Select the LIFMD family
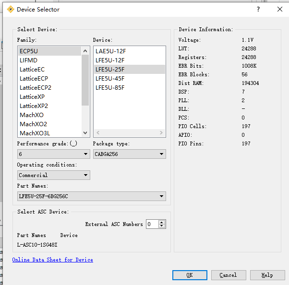The width and height of the screenshot is (289, 285). pyautogui.click(x=28, y=60)
